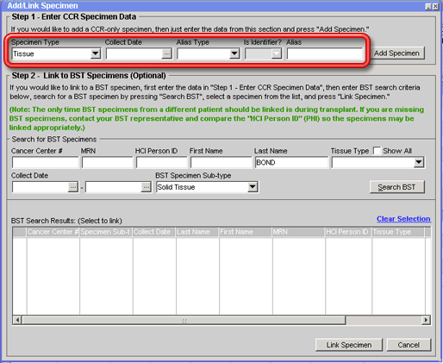Click the results scrollbar left arrow
The width and height of the screenshot is (443, 363).
coord(17,320)
